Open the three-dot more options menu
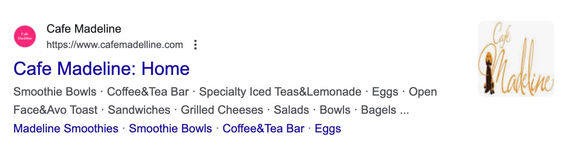571x168 pixels. coord(195,45)
